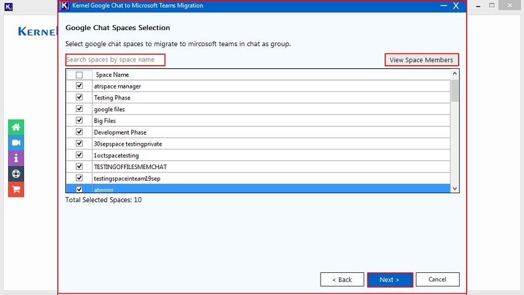Click the list's scroll-up arrow
Screen dimensions: 524x295
[455, 74]
